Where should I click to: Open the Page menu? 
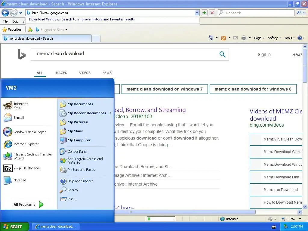coord(259,38)
